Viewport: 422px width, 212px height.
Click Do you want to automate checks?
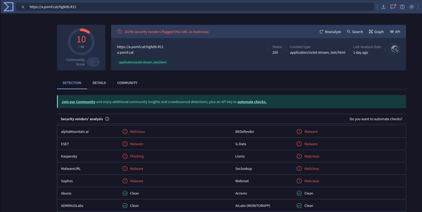(376, 119)
